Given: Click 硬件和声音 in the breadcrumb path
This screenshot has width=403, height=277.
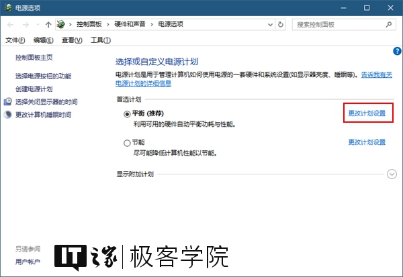Looking at the screenshot, I should (132, 25).
